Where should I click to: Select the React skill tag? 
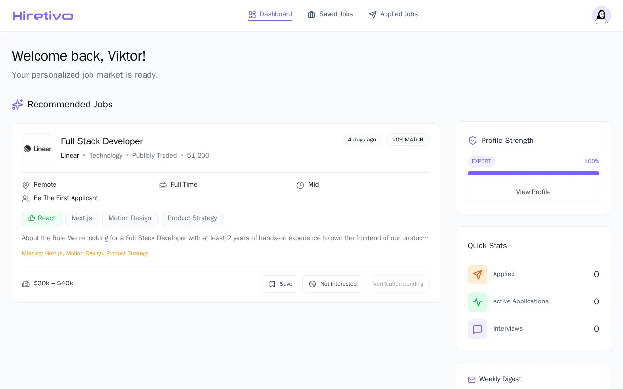coord(41,219)
